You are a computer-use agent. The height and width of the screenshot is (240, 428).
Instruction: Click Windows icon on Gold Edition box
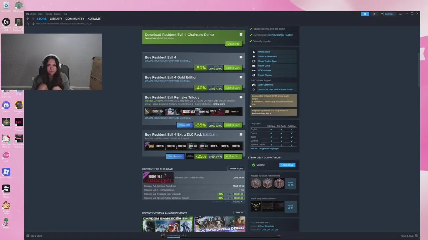(241, 77)
